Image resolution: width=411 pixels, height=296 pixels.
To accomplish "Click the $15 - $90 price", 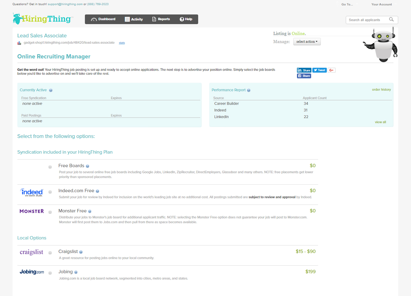I will 306,251.
